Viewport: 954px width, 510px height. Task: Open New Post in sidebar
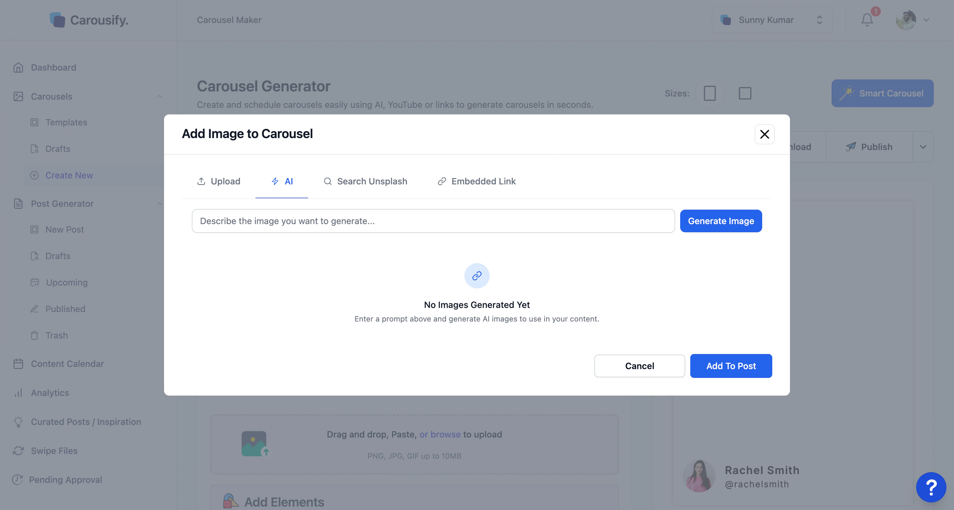click(65, 229)
